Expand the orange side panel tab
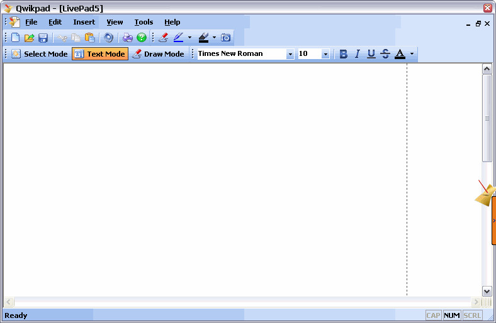Viewport: 496px width, 323px height. pyautogui.click(x=493, y=221)
